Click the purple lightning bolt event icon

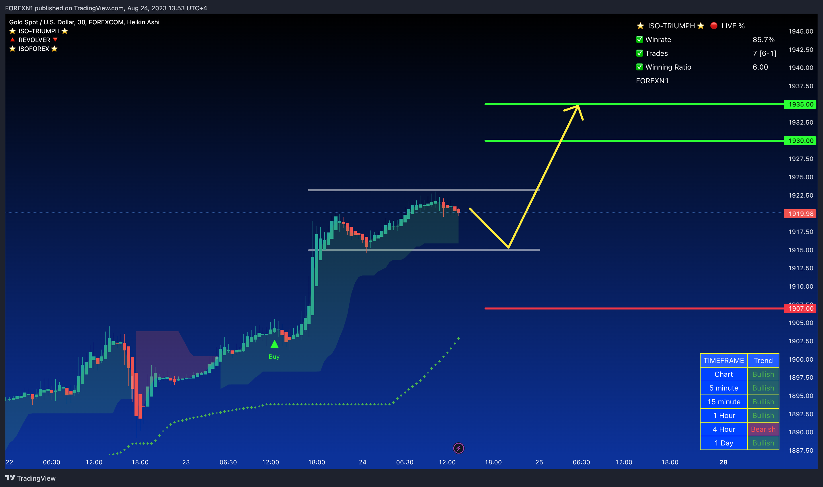[x=459, y=448]
